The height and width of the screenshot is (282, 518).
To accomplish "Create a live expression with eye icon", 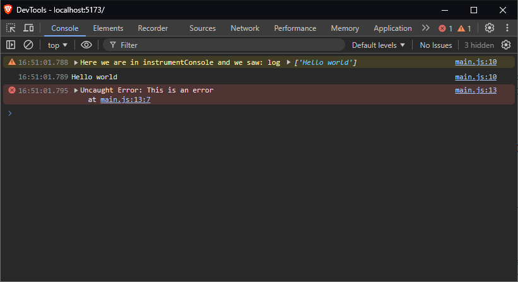I will click(x=86, y=45).
